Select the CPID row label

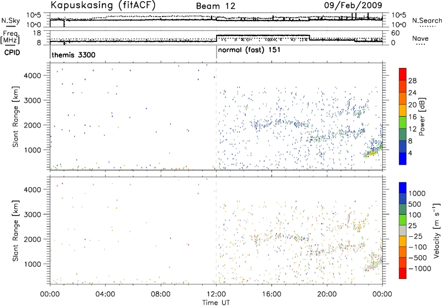(x=12, y=52)
